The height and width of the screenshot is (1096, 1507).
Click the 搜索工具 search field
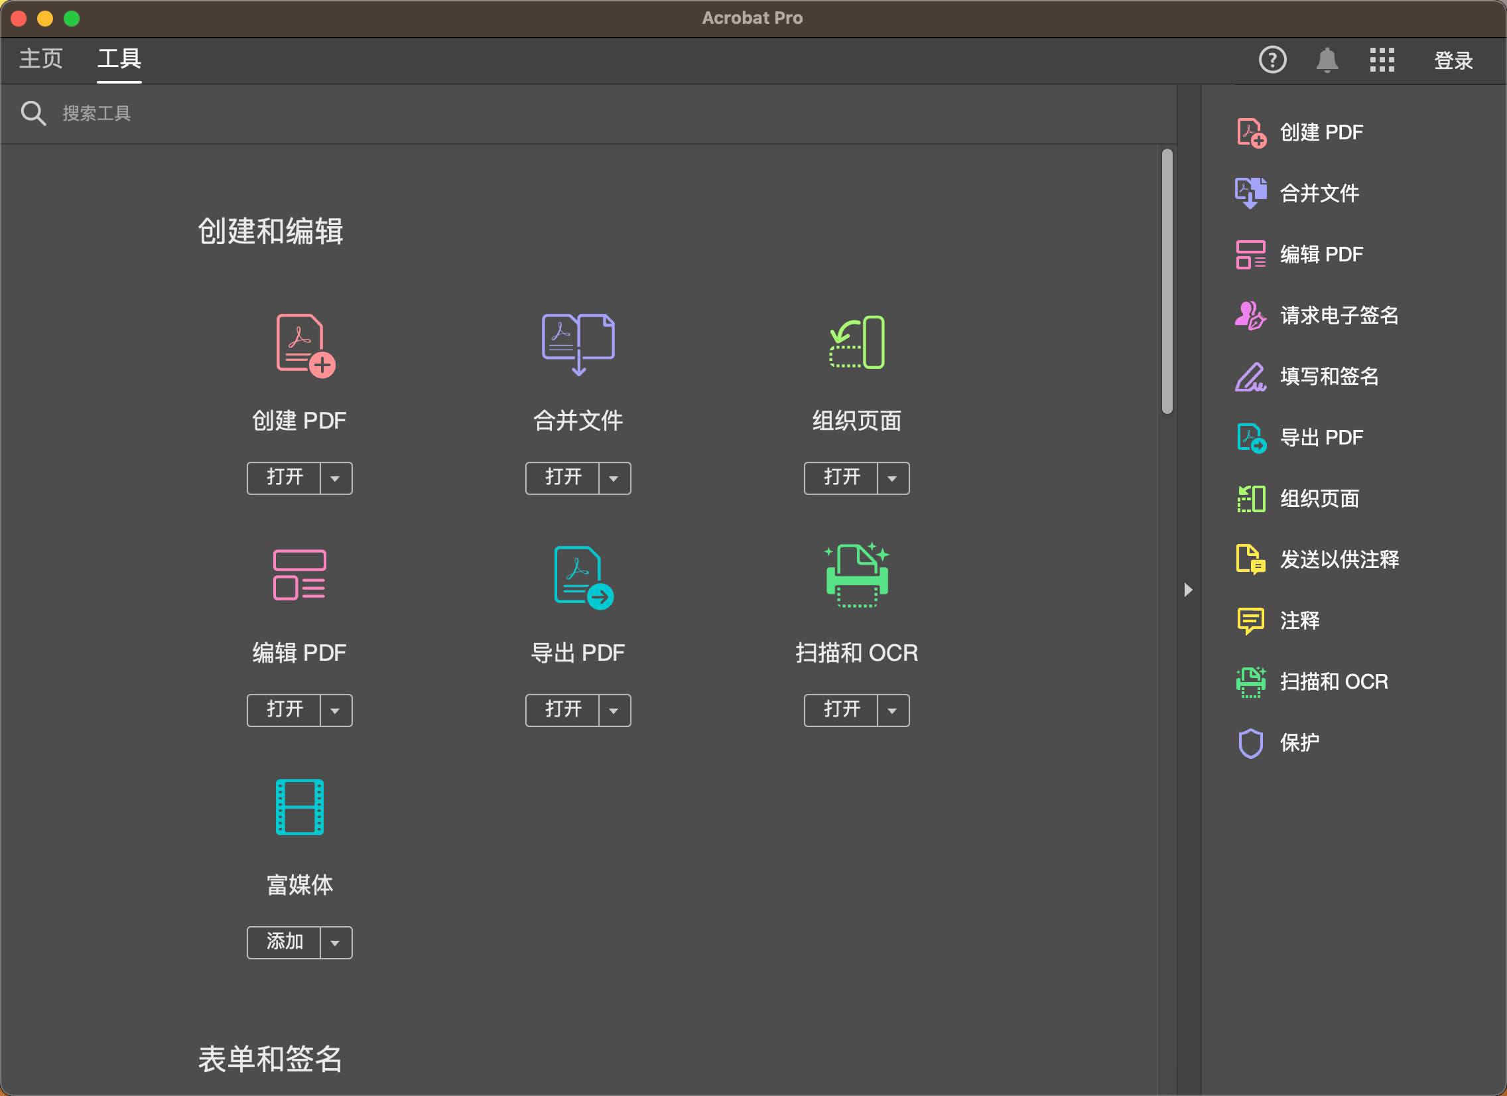tap(95, 113)
